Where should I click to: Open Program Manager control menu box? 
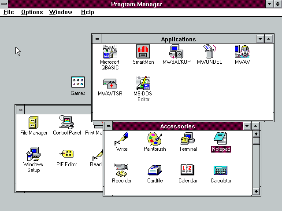(4, 4)
